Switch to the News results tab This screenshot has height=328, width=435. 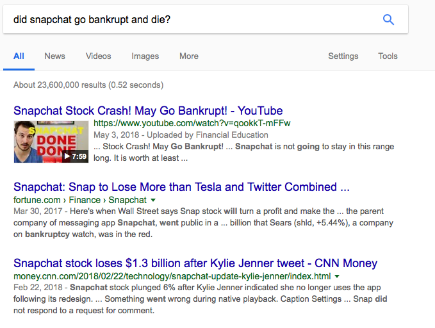(54, 56)
